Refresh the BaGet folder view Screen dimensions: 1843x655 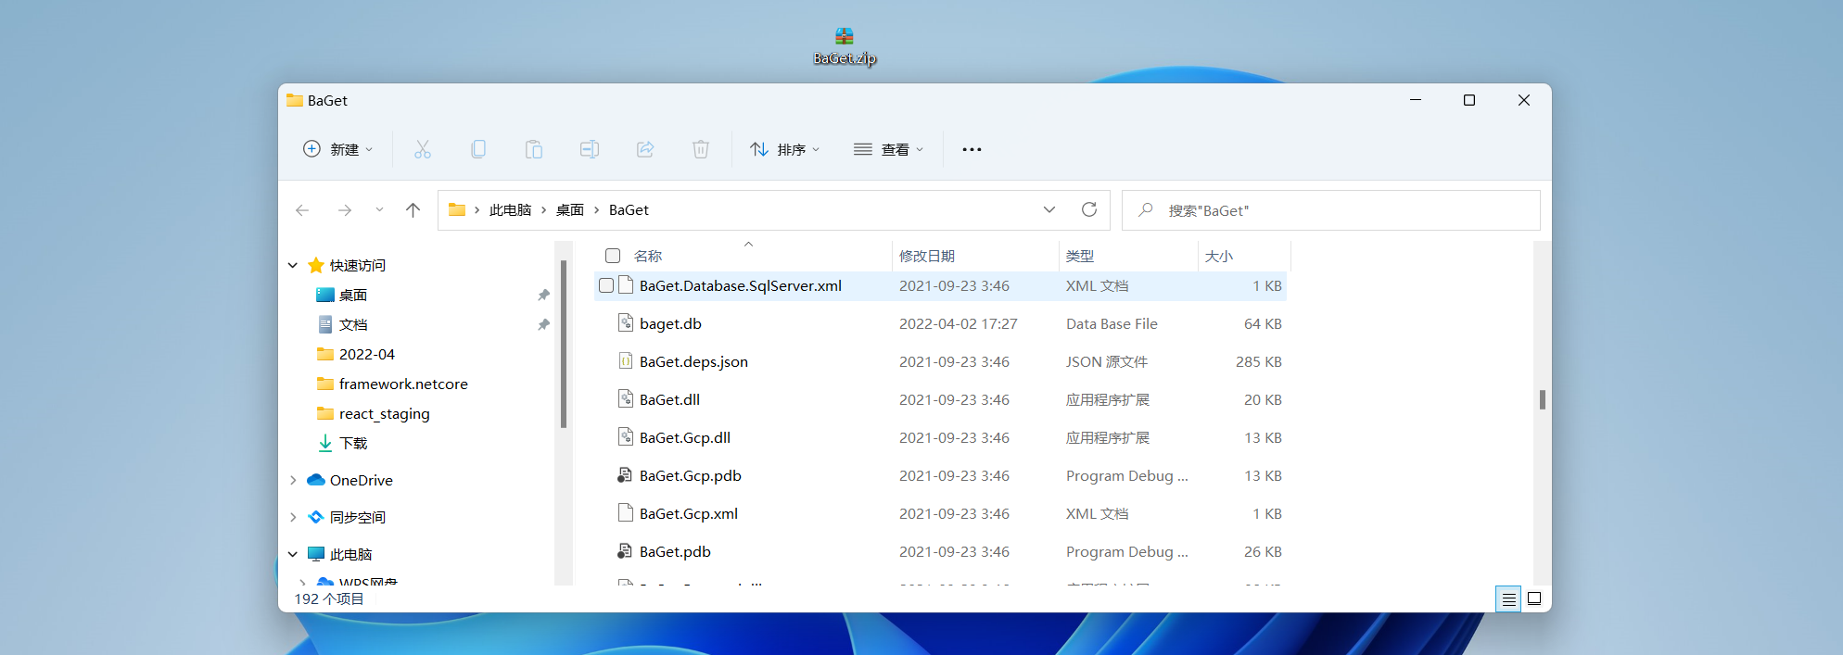point(1089,209)
